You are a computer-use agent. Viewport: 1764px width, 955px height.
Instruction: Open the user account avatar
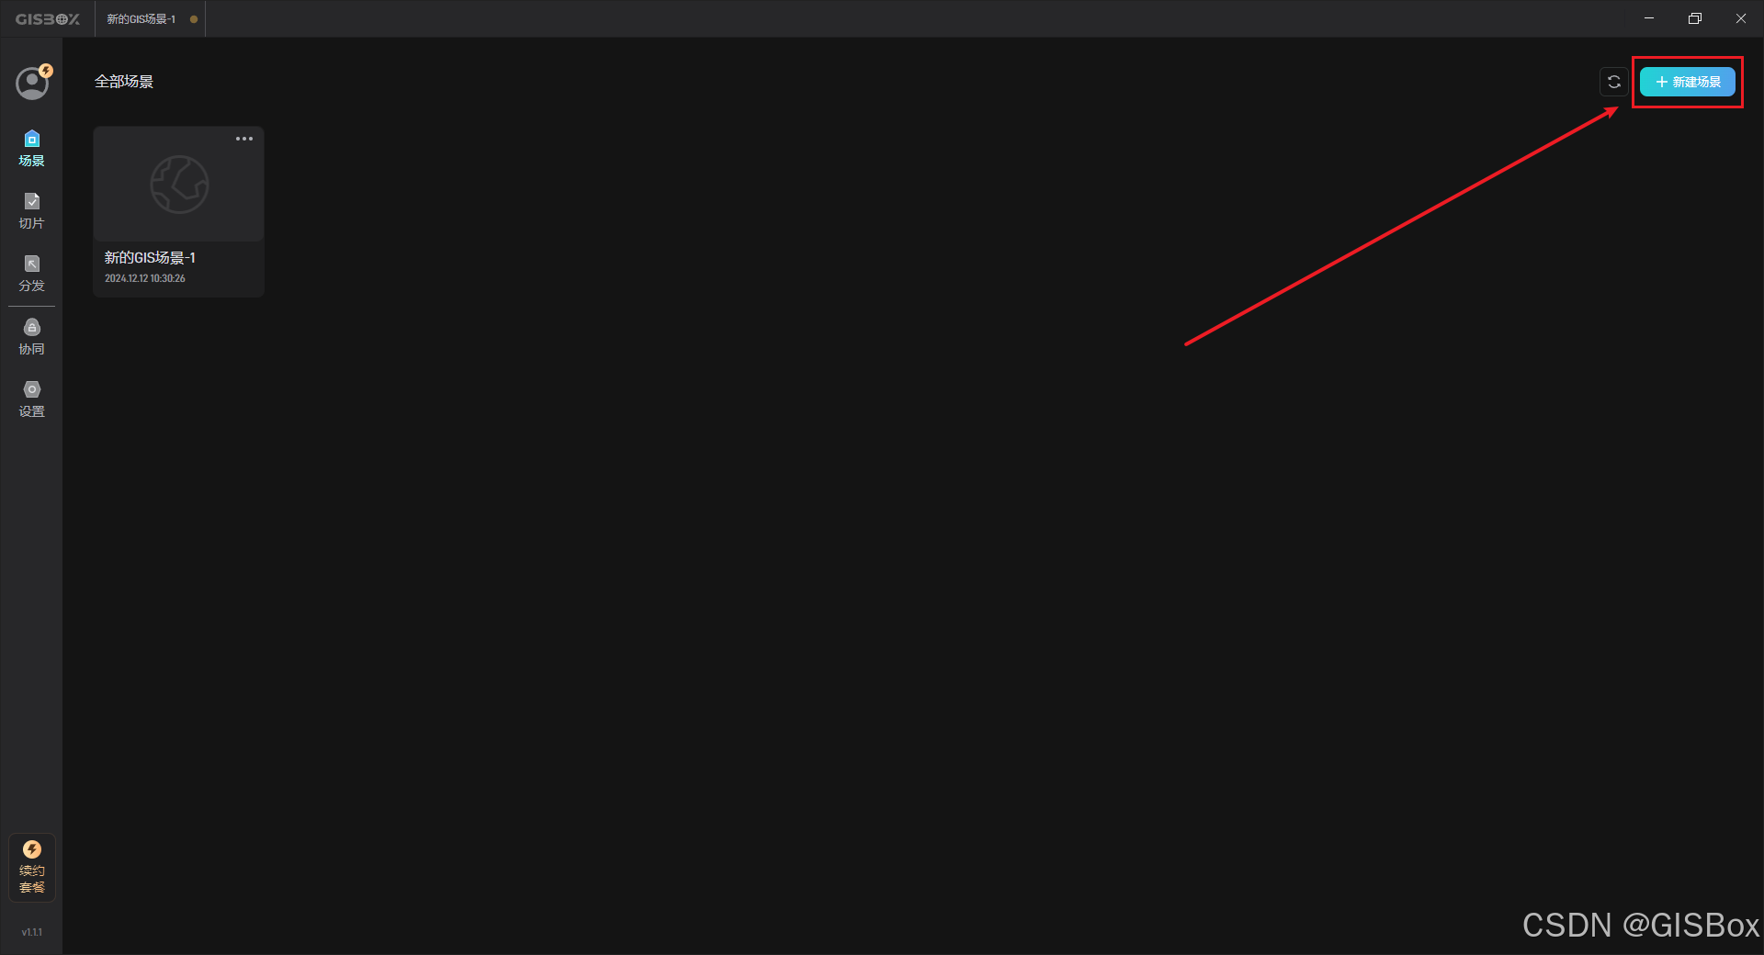[x=32, y=84]
